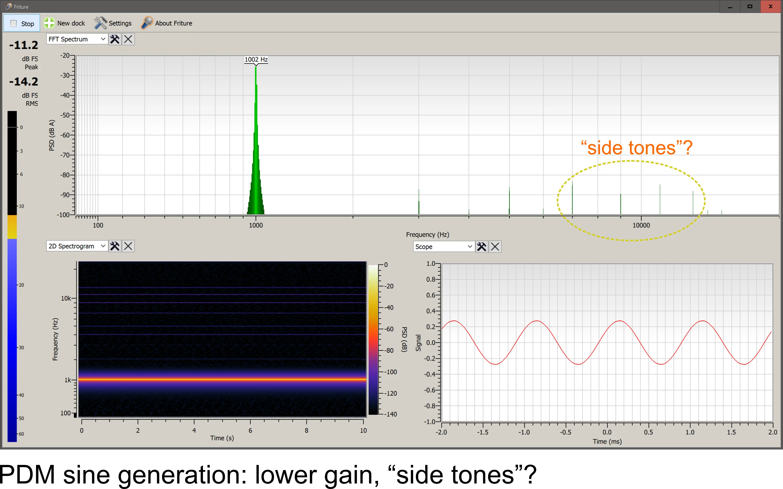Click the bright 1k line in spectrogram
The width and height of the screenshot is (783, 489).
[222, 379]
